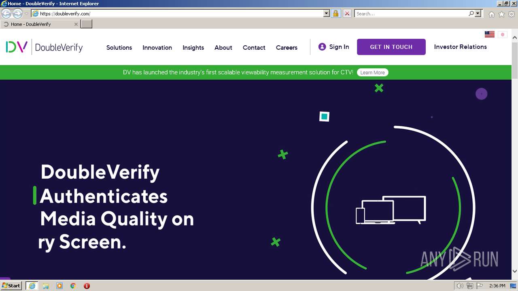The image size is (518, 291).
Task: Click the CTV viewability announcement text
Action: tap(238, 73)
